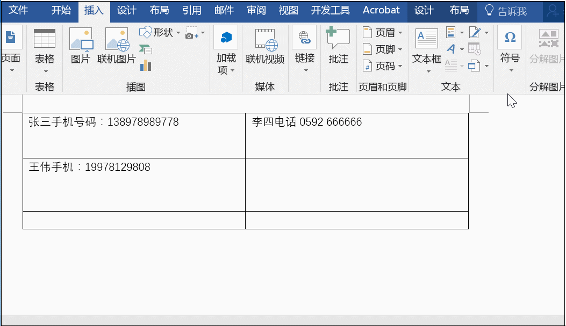Image resolution: width=566 pixels, height=326 pixels.
Task: Expand the 页码 page number dropdown
Action: pyautogui.click(x=400, y=66)
